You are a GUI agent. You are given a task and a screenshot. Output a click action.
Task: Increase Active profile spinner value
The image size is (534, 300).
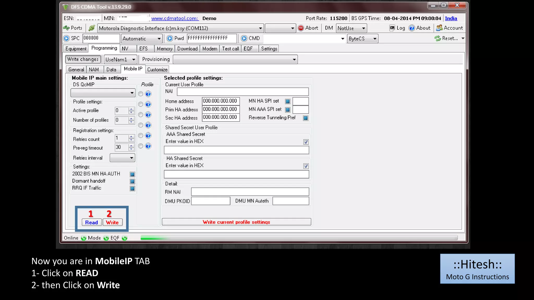131,109
